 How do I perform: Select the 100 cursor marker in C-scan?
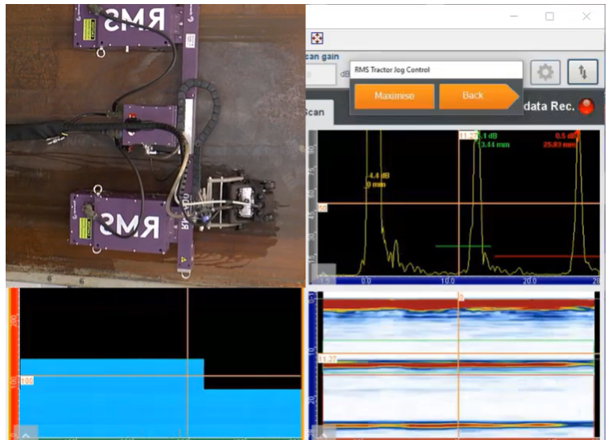[27, 380]
